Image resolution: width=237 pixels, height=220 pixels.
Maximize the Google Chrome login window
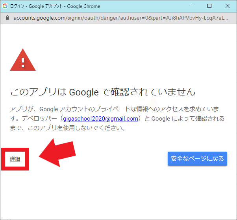click(x=209, y=6)
